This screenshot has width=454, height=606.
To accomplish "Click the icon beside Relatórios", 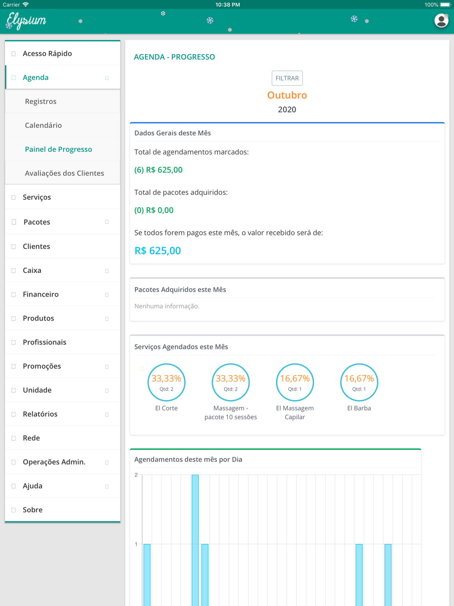I will click(14, 414).
